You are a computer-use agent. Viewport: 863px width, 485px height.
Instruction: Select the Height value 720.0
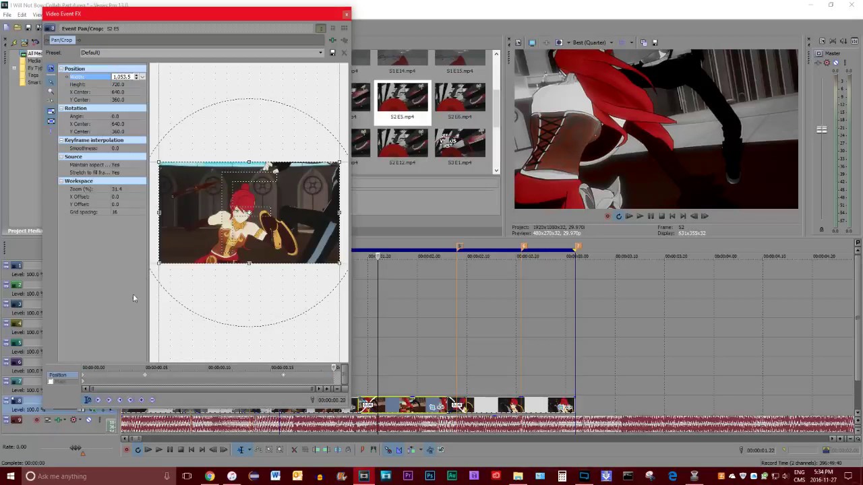click(118, 85)
